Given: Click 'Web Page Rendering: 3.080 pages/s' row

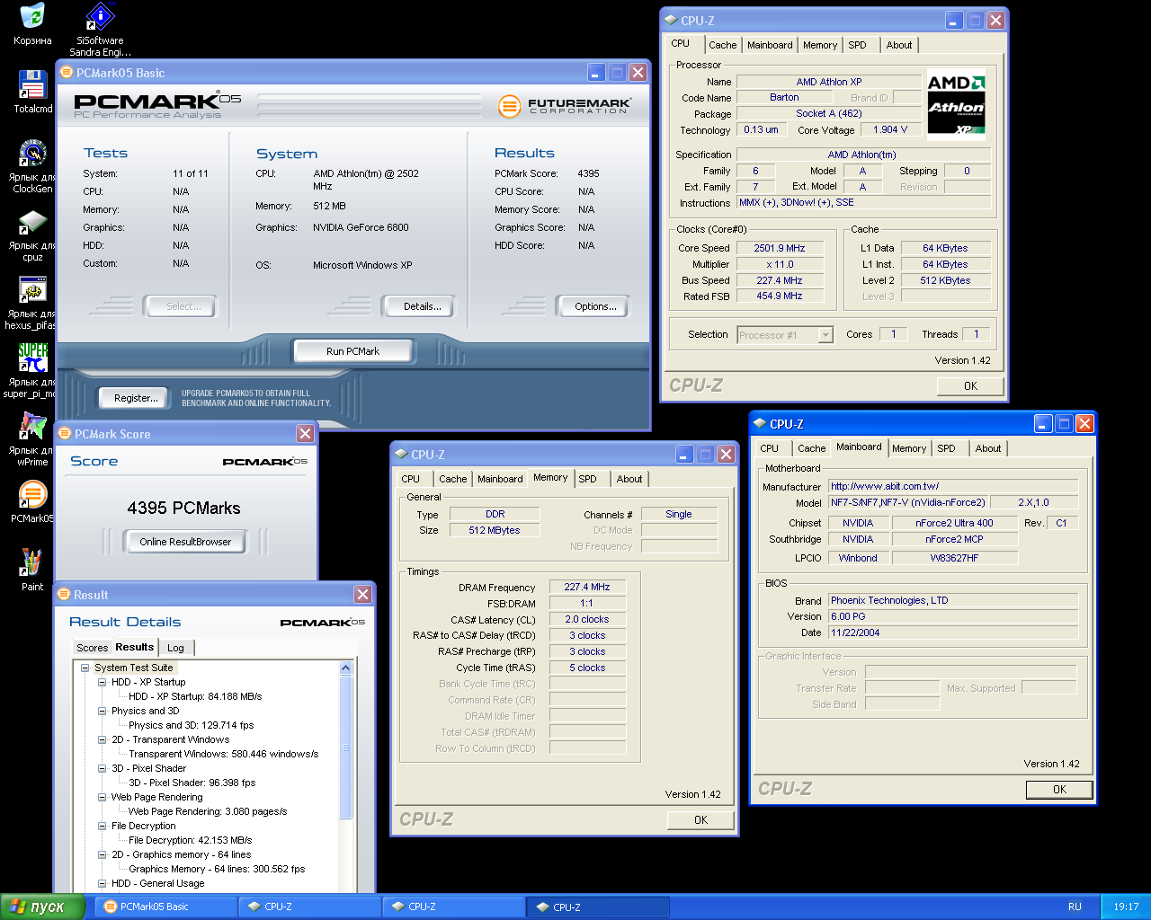Looking at the screenshot, I should [208, 811].
